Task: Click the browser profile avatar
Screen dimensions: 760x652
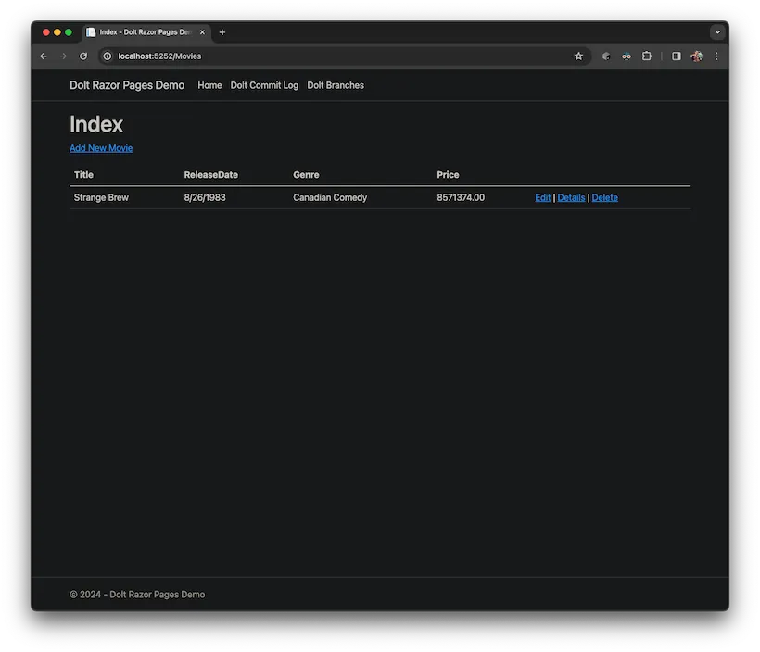Action: pos(696,56)
